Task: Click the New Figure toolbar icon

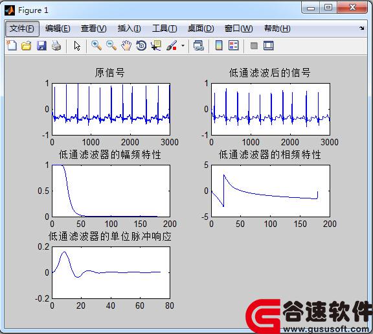Action: point(12,45)
